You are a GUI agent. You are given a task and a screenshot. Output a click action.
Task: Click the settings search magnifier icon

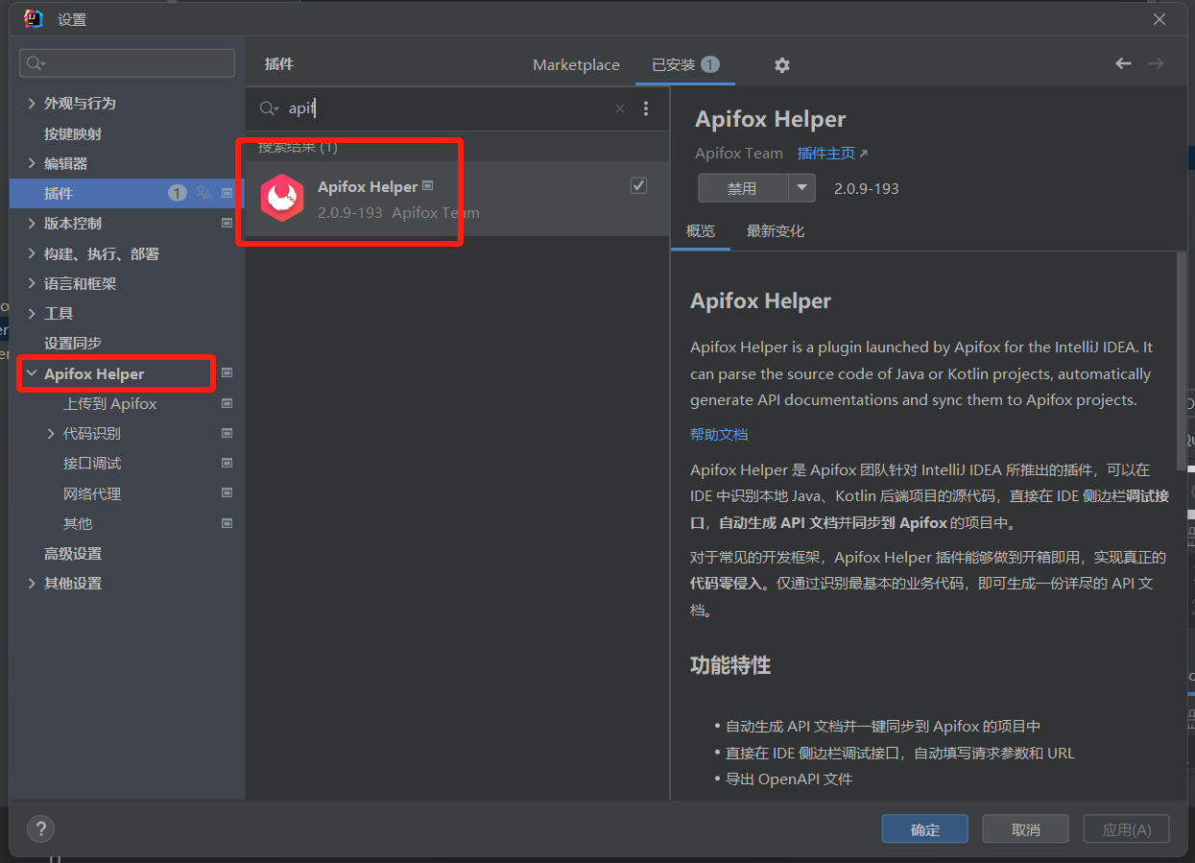36,63
